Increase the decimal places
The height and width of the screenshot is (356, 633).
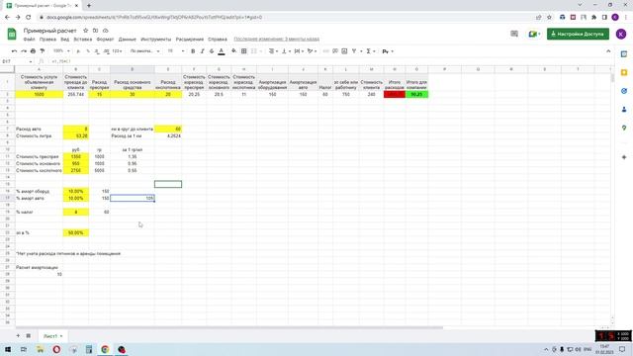tap(106, 51)
